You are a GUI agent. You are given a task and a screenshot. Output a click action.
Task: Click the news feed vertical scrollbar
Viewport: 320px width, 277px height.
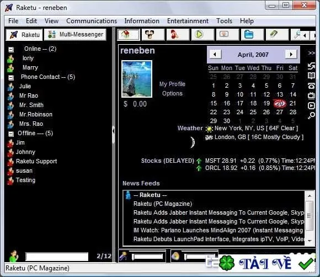(310, 218)
